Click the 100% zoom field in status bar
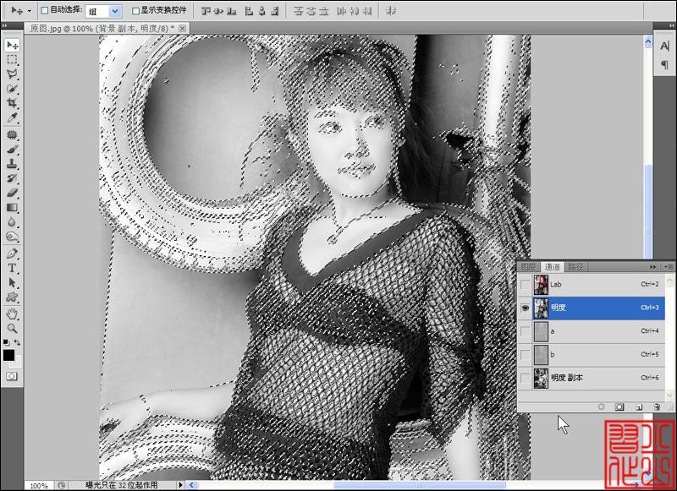 [x=39, y=485]
